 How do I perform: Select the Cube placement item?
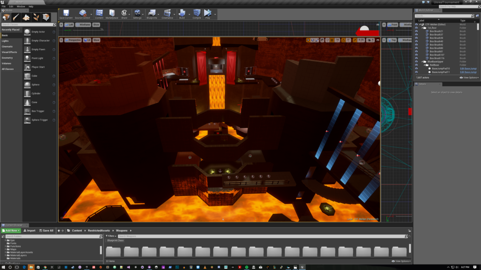tap(40, 76)
